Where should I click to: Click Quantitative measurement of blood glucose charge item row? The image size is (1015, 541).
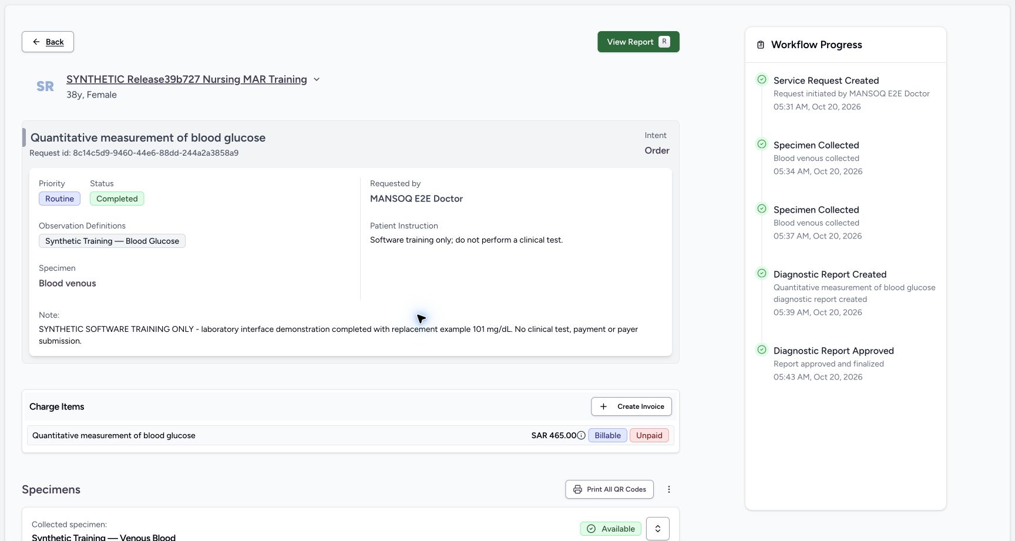(x=350, y=435)
